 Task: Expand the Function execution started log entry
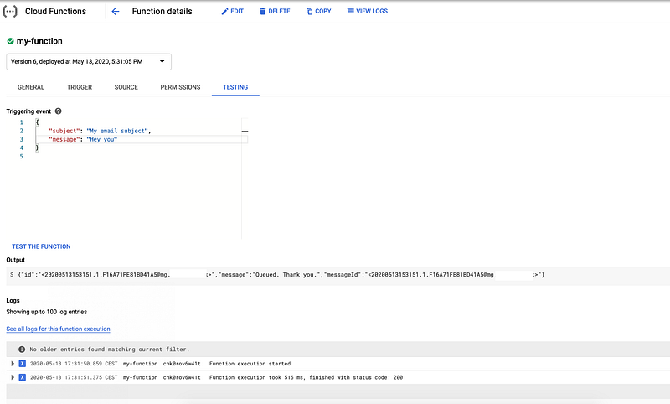[13, 364]
